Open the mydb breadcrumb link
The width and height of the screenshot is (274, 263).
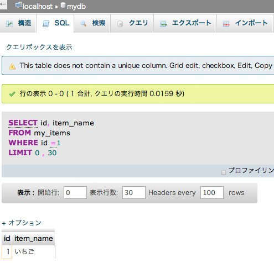(x=76, y=7)
